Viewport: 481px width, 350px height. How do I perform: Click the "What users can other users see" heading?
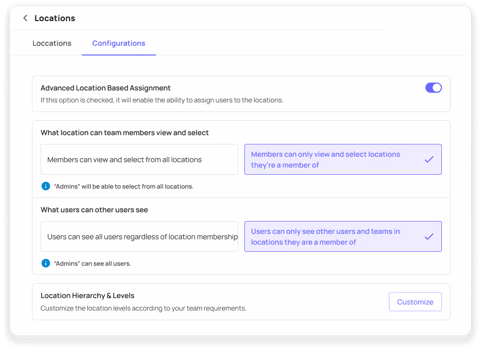pos(94,210)
